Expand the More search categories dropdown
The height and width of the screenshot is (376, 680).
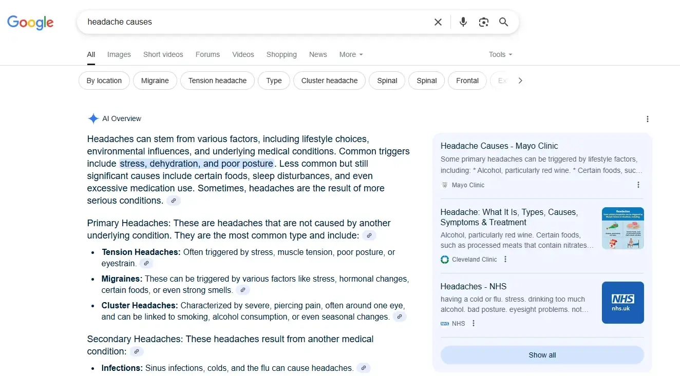tap(351, 54)
